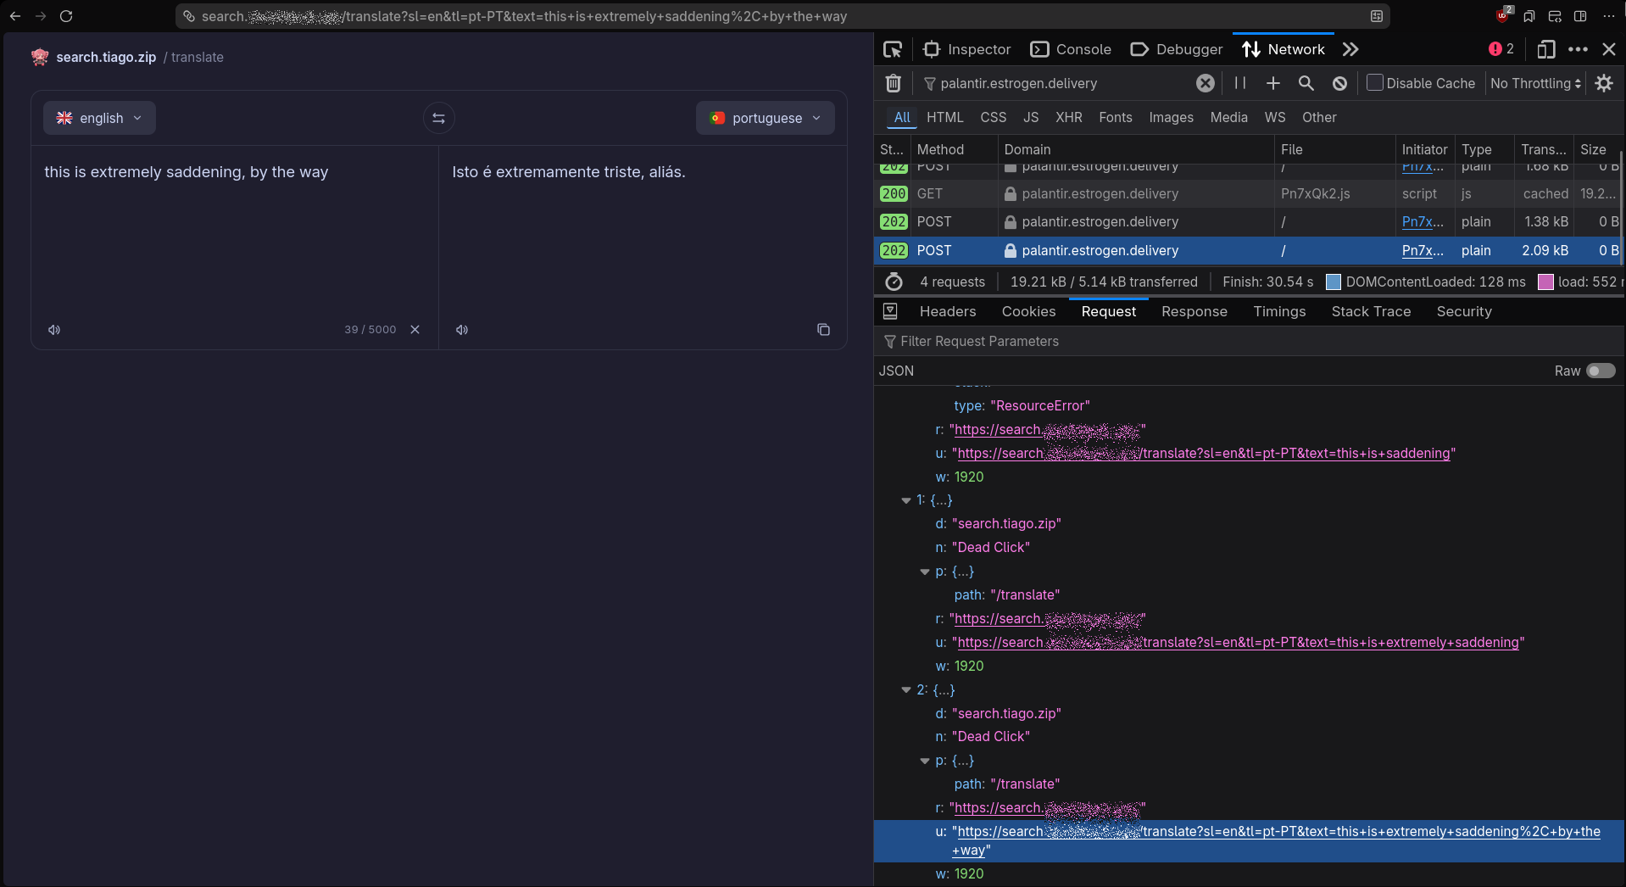Viewport: 1626px width, 887px height.
Task: Play audio of the Portuguese translation
Action: tap(462, 330)
